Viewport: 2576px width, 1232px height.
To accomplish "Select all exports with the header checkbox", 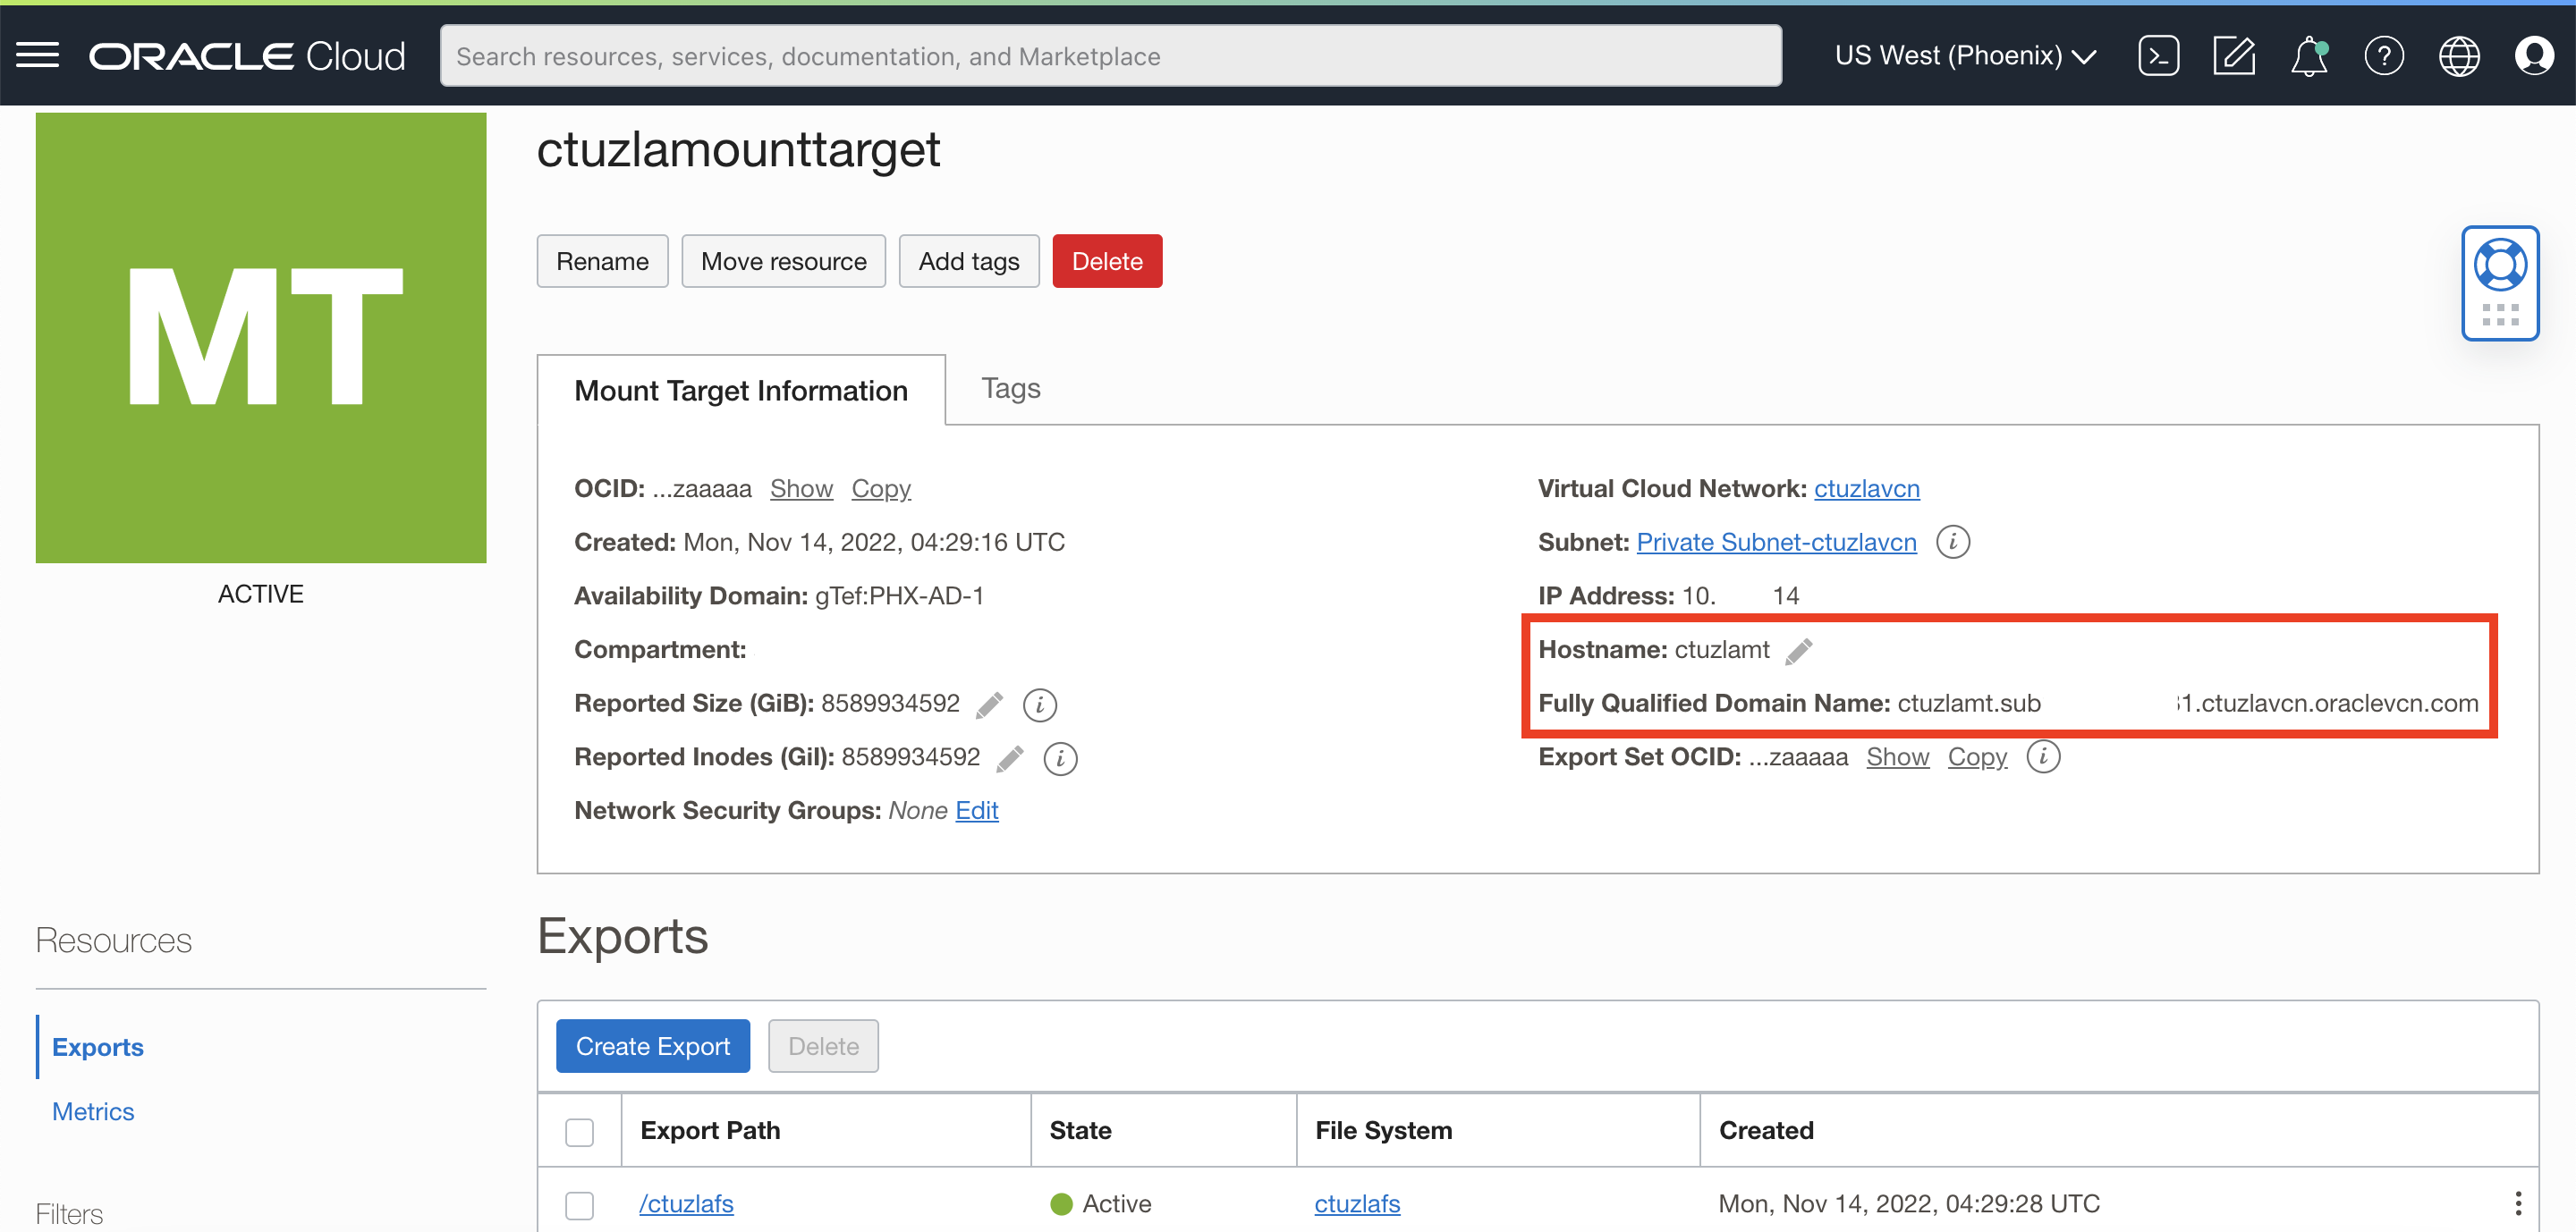I will pos(579,1132).
